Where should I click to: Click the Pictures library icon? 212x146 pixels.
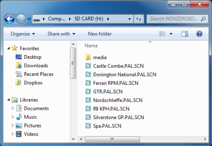(19, 126)
